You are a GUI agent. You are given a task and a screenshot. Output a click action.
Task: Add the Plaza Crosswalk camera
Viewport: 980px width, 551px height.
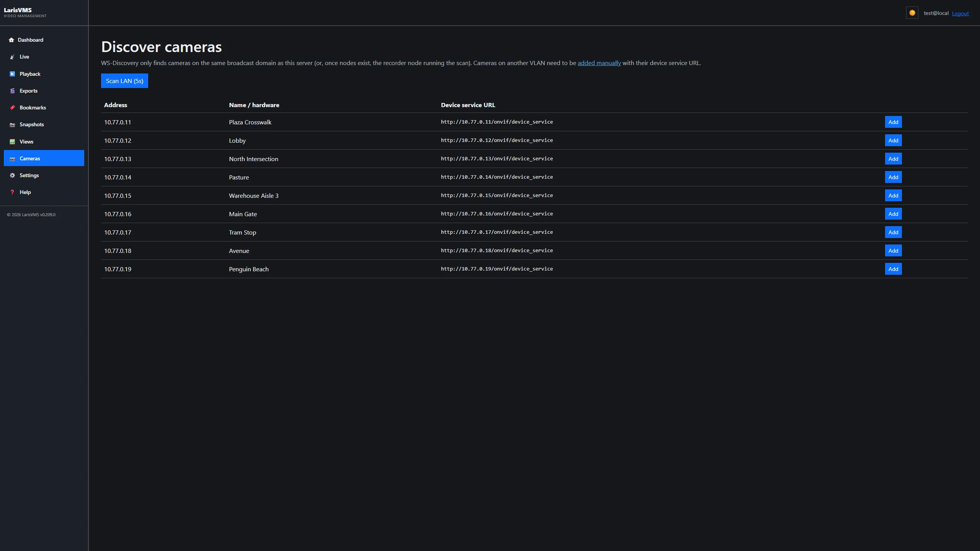893,122
